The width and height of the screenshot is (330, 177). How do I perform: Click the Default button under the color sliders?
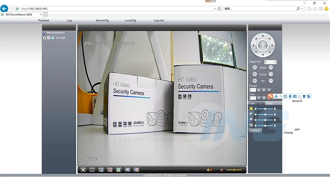pyautogui.click(x=255, y=130)
